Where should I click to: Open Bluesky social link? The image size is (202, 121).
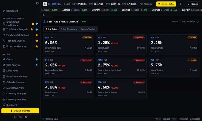tap(26, 117)
